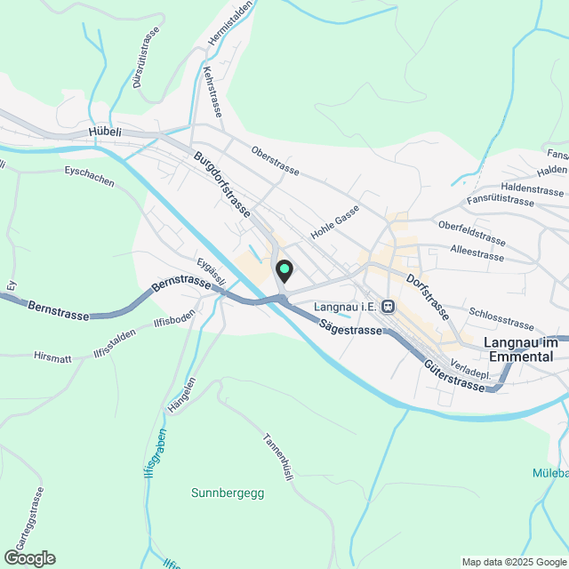Open the Google logo link
The image size is (569, 569).
tap(29, 559)
